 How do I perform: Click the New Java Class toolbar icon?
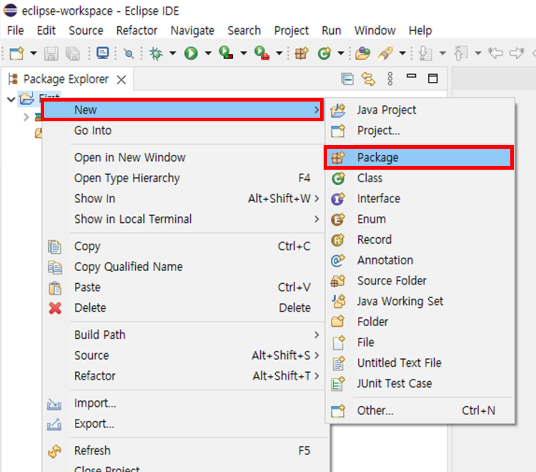pyautogui.click(x=324, y=53)
